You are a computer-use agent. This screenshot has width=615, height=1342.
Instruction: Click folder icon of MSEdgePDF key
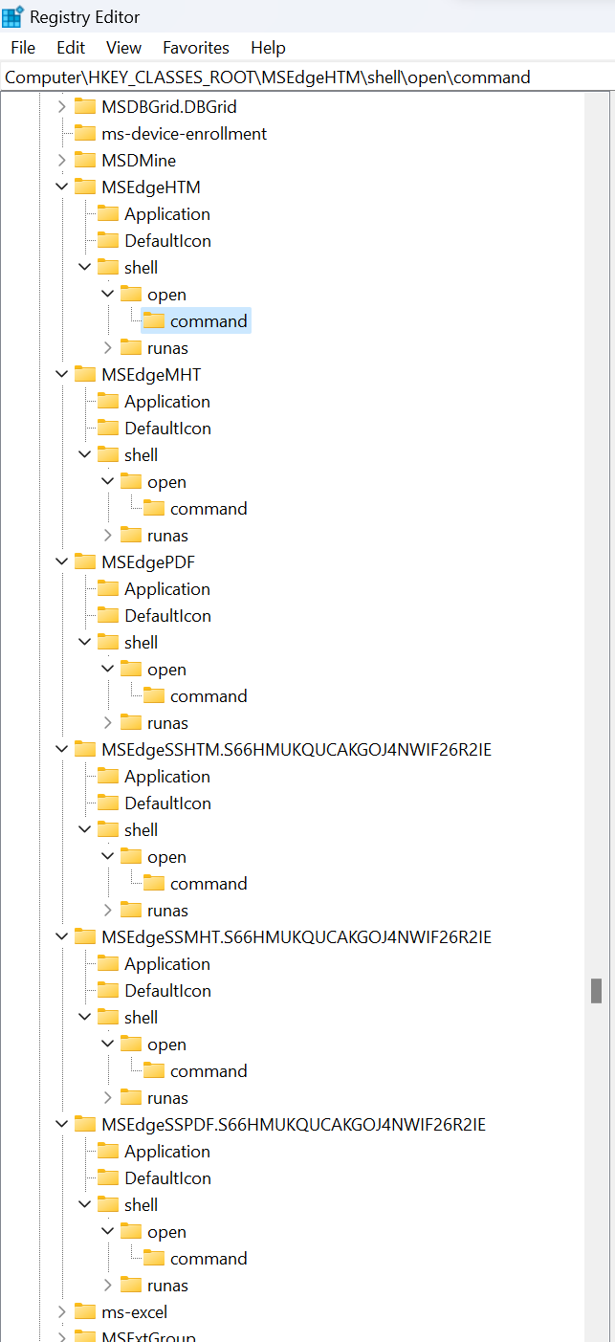pos(86,562)
